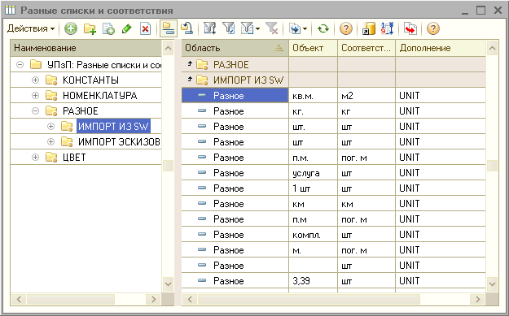
Task: Click the Соответст... column header
Action: pos(366,48)
